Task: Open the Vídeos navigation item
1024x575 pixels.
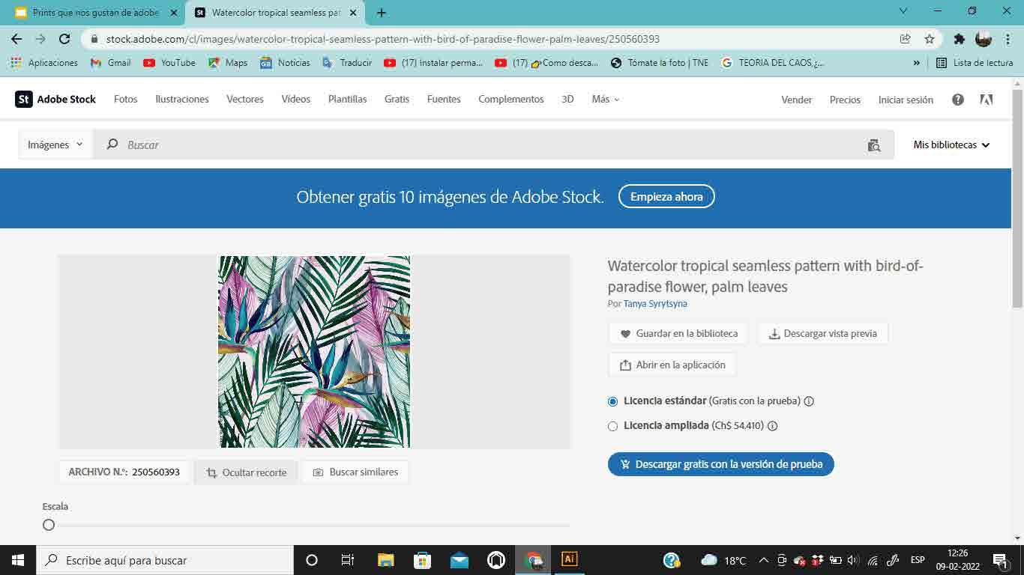Action: coord(296,99)
